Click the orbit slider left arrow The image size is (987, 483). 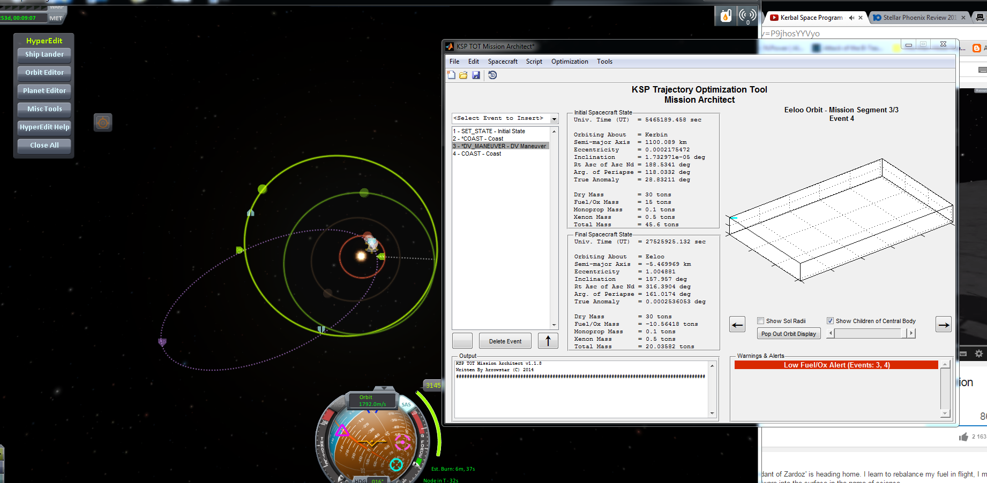[x=831, y=333]
